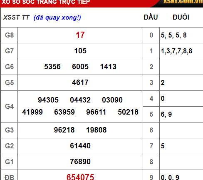Click the ĐẦU column header
Image resolution: width=203 pixels, height=180 pixels.
(151, 17)
